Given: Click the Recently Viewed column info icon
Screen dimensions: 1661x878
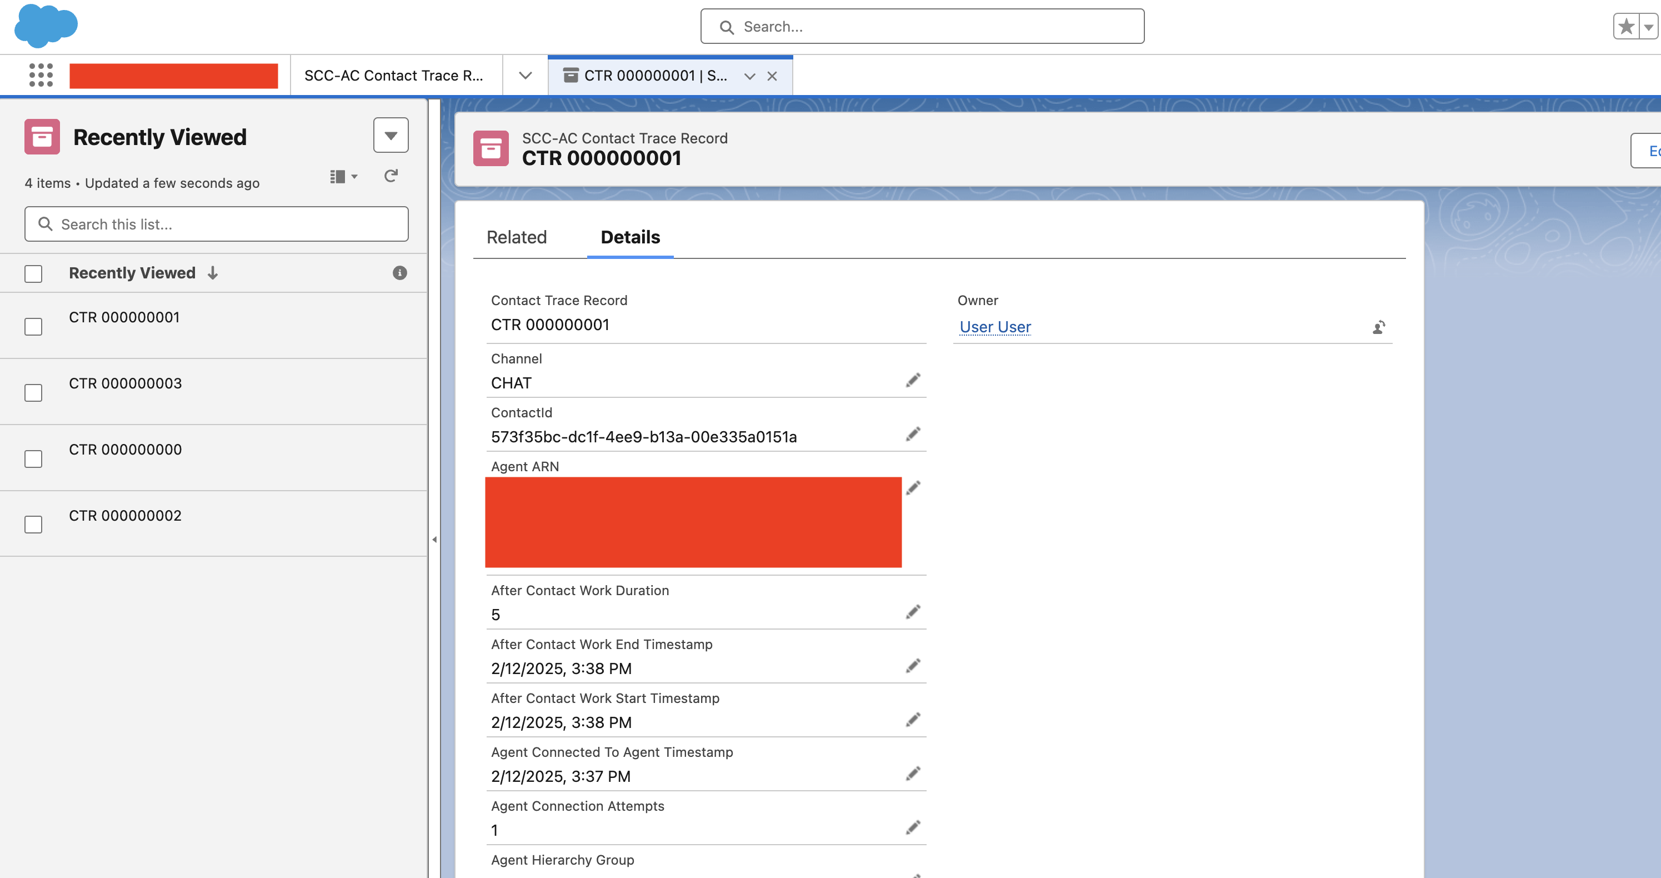Looking at the screenshot, I should point(400,273).
